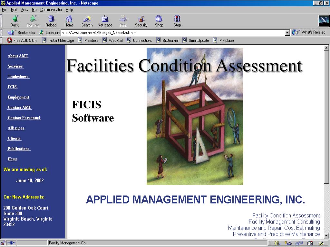330x247 pixels.
Task: Open the View menu
Action: pos(24,10)
